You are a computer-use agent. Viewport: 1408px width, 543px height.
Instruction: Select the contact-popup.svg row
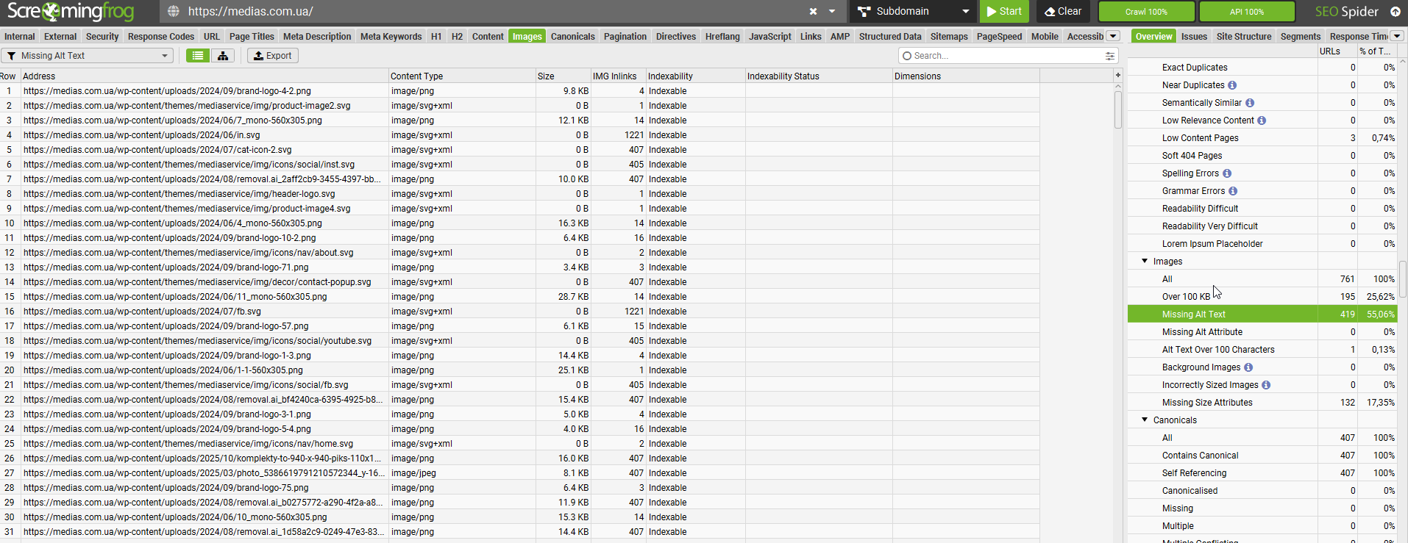click(x=519, y=282)
